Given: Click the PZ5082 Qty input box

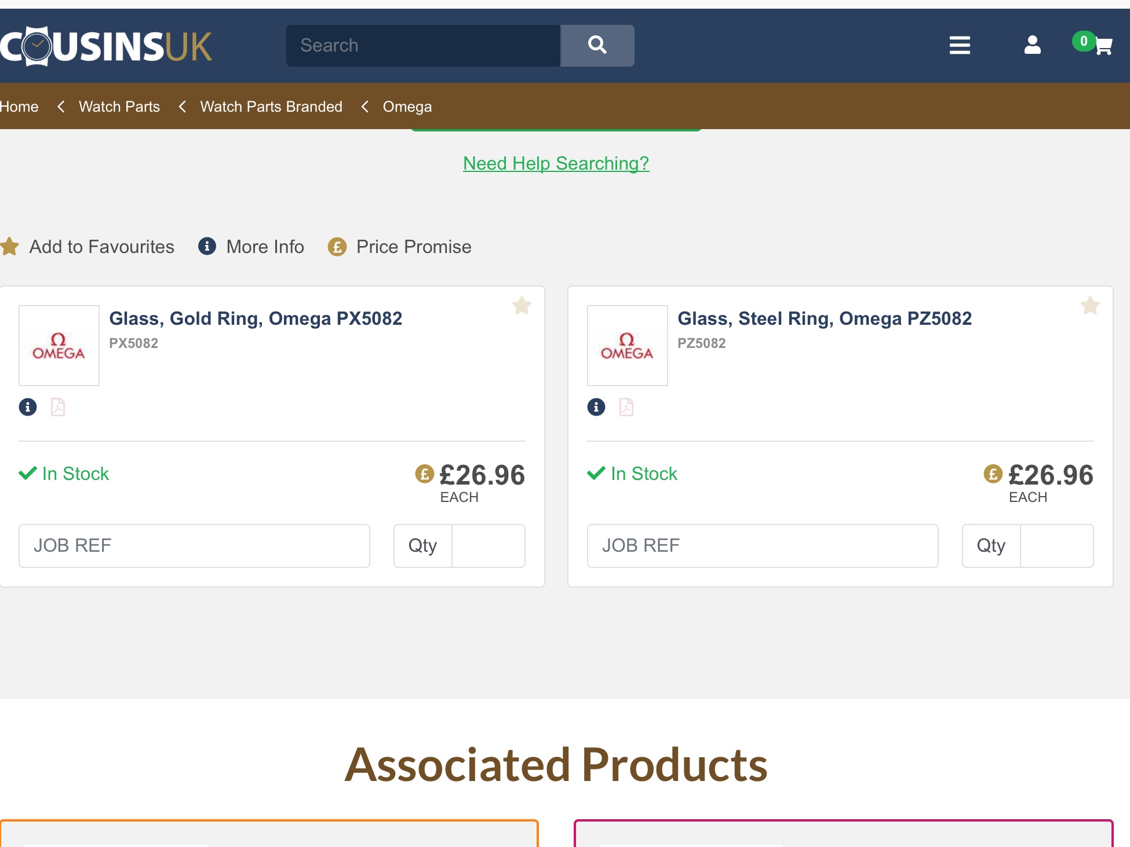Looking at the screenshot, I should coord(1056,545).
